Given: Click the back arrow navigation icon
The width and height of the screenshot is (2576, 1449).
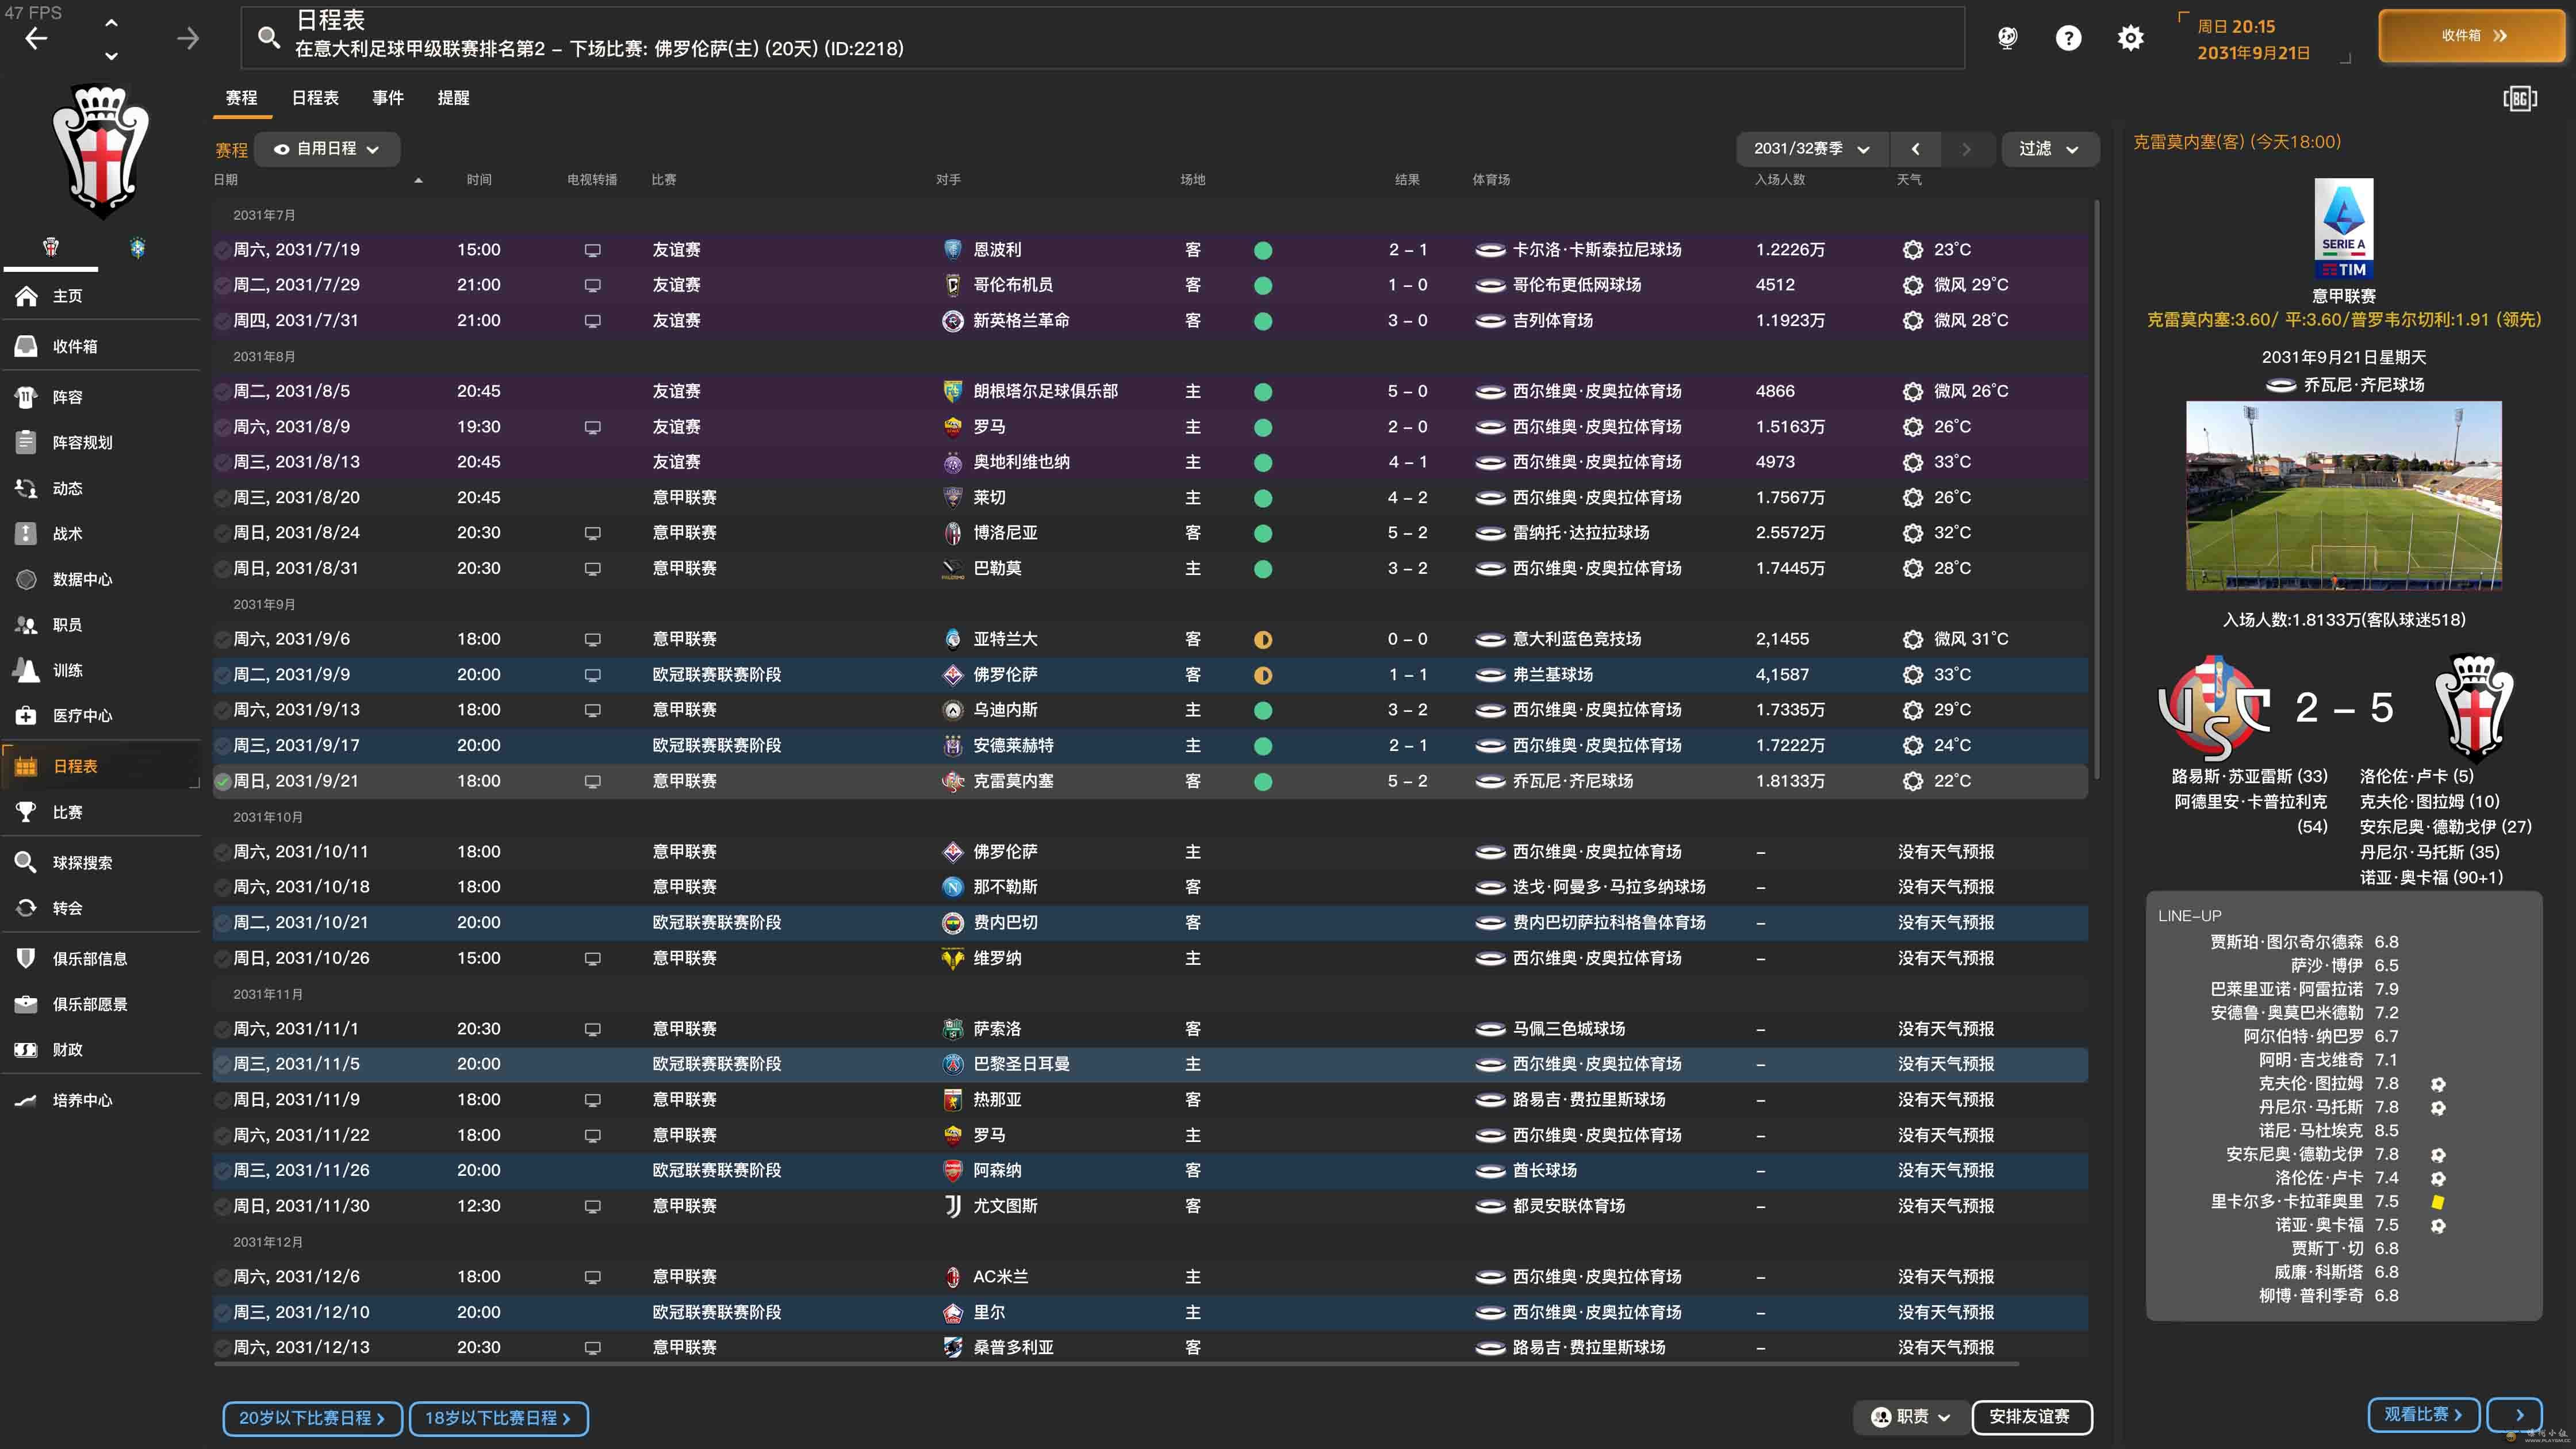Looking at the screenshot, I should pyautogui.click(x=37, y=38).
